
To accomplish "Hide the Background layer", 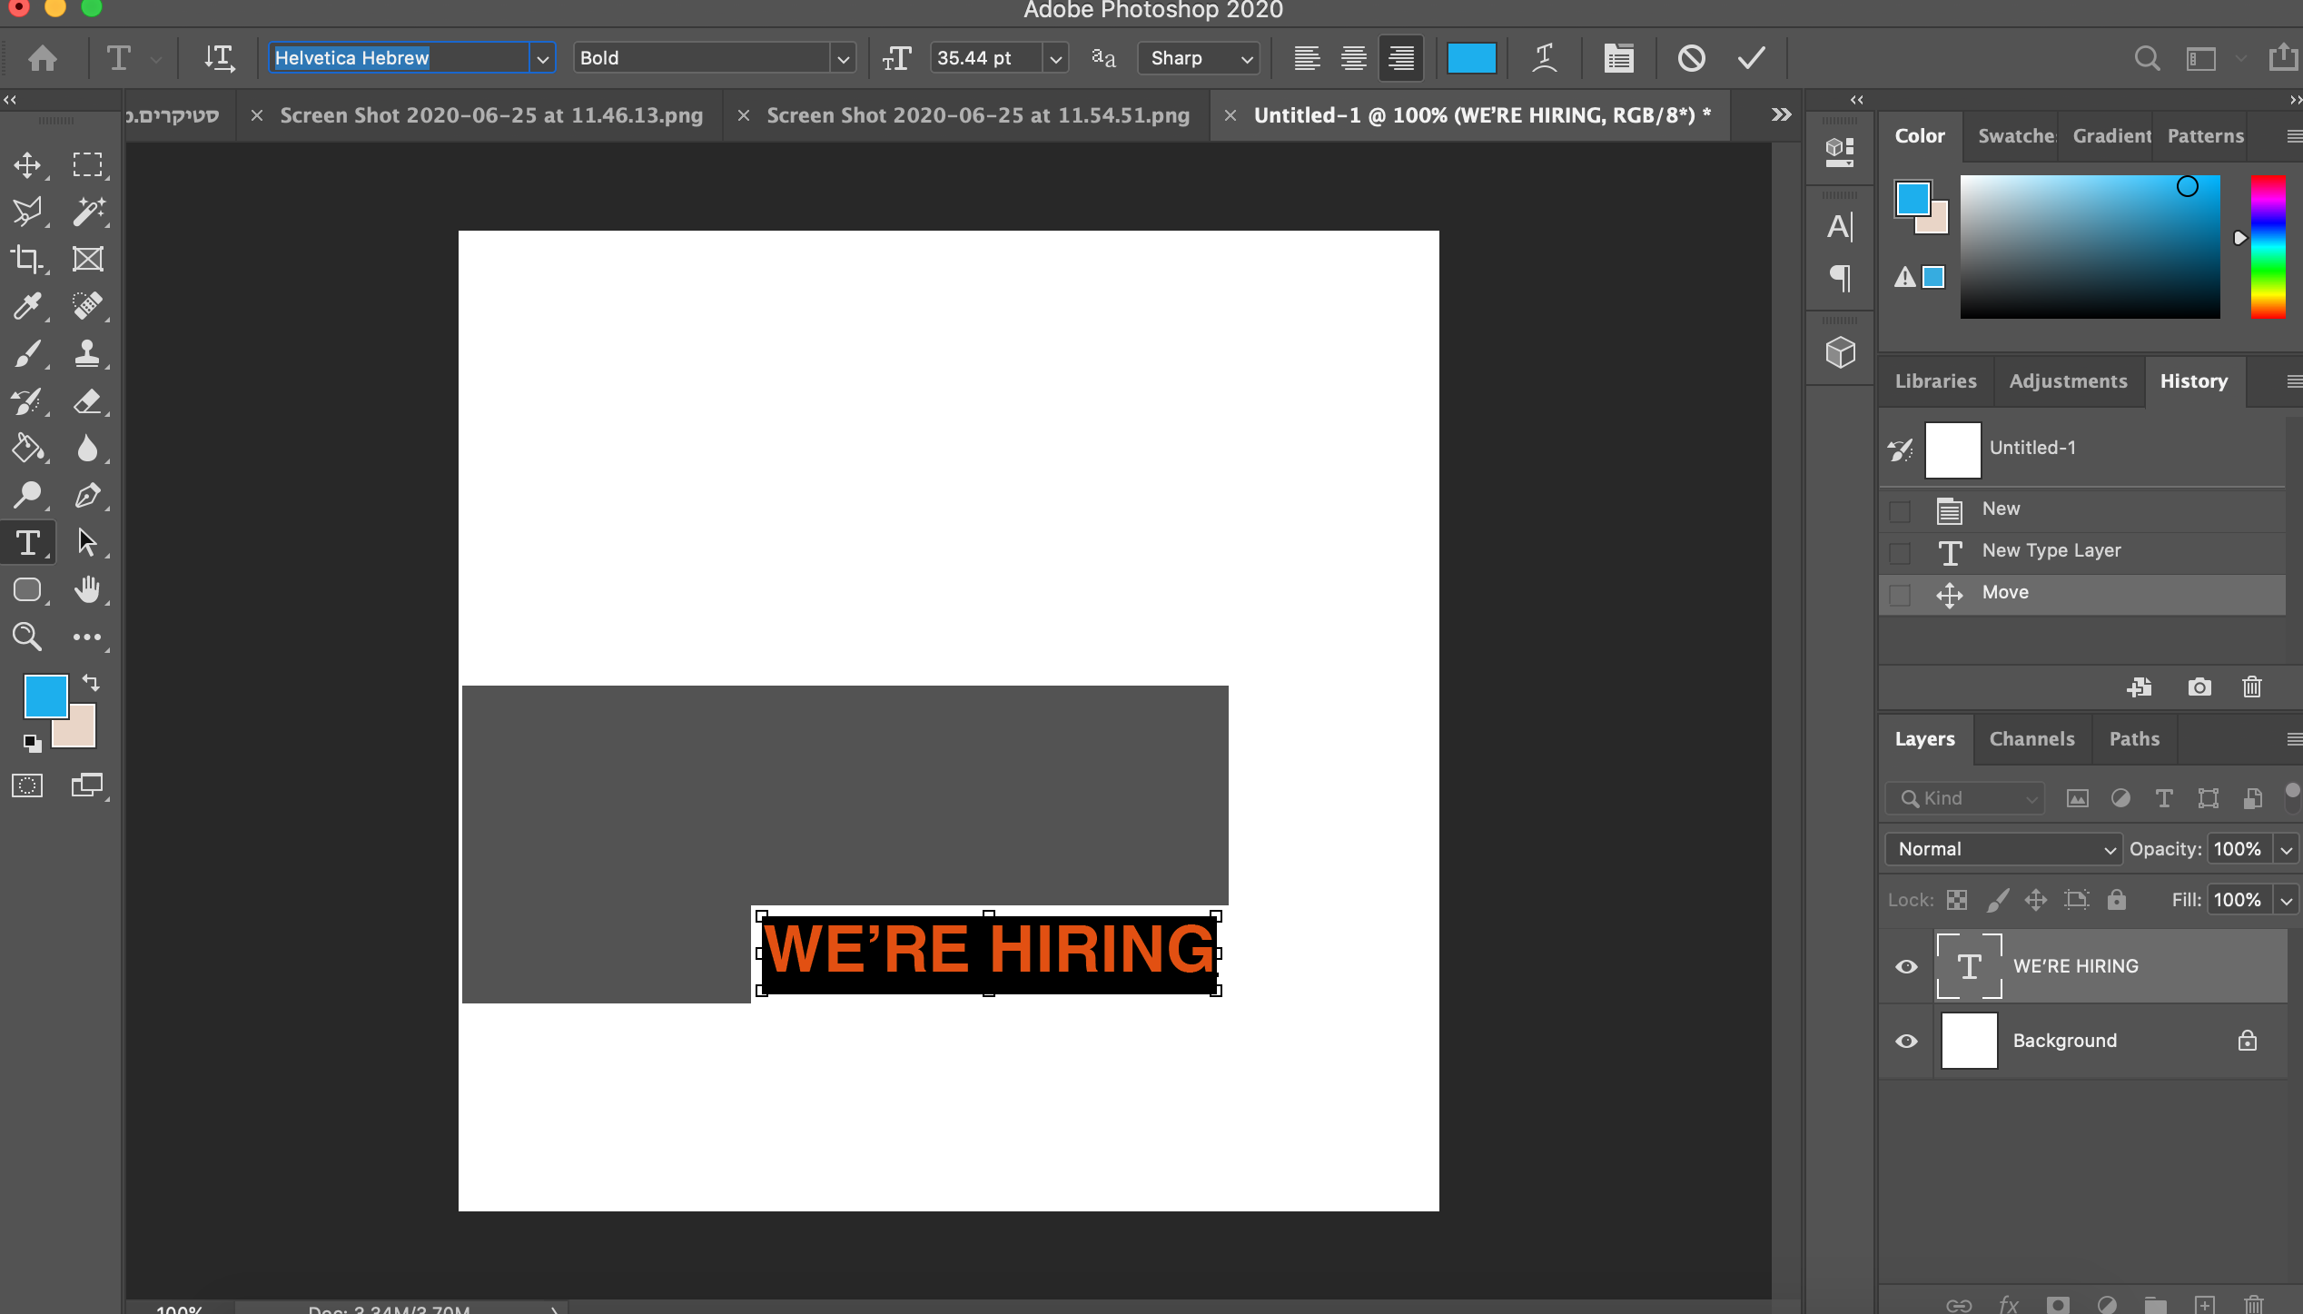I will click(1906, 1041).
